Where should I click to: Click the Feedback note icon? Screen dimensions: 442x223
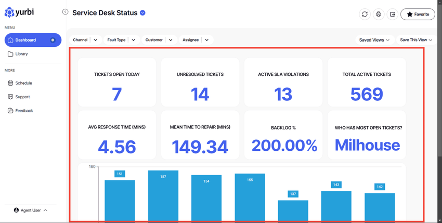(x=10, y=111)
